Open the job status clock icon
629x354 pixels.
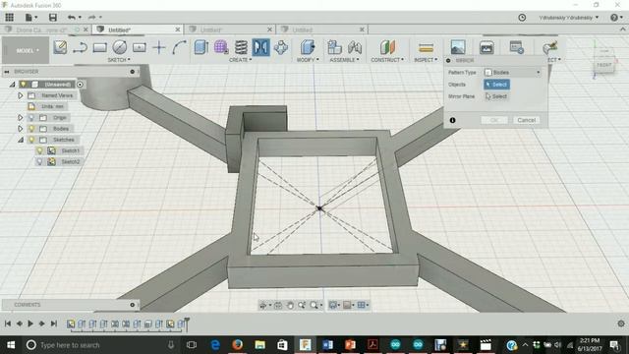(x=522, y=18)
